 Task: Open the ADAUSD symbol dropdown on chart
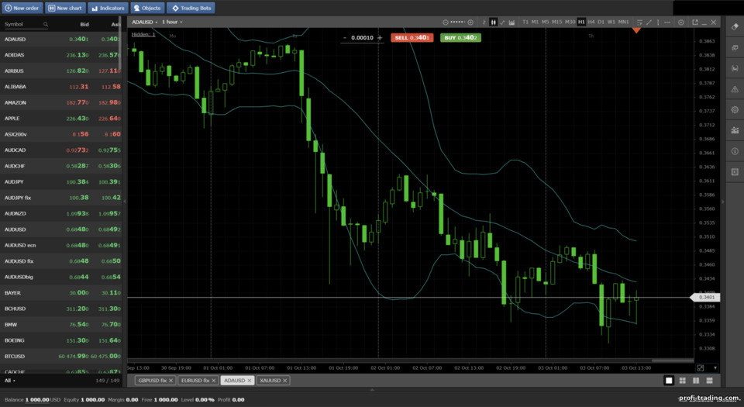click(x=145, y=22)
